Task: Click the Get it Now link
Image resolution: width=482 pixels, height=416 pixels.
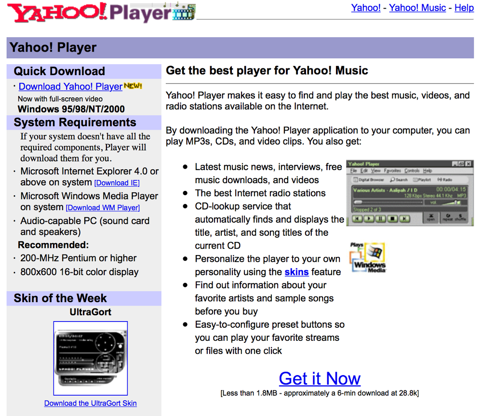Action: coord(320,379)
